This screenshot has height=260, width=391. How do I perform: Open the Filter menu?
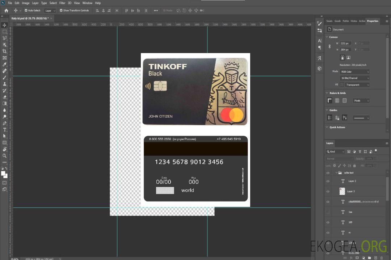click(62, 3)
